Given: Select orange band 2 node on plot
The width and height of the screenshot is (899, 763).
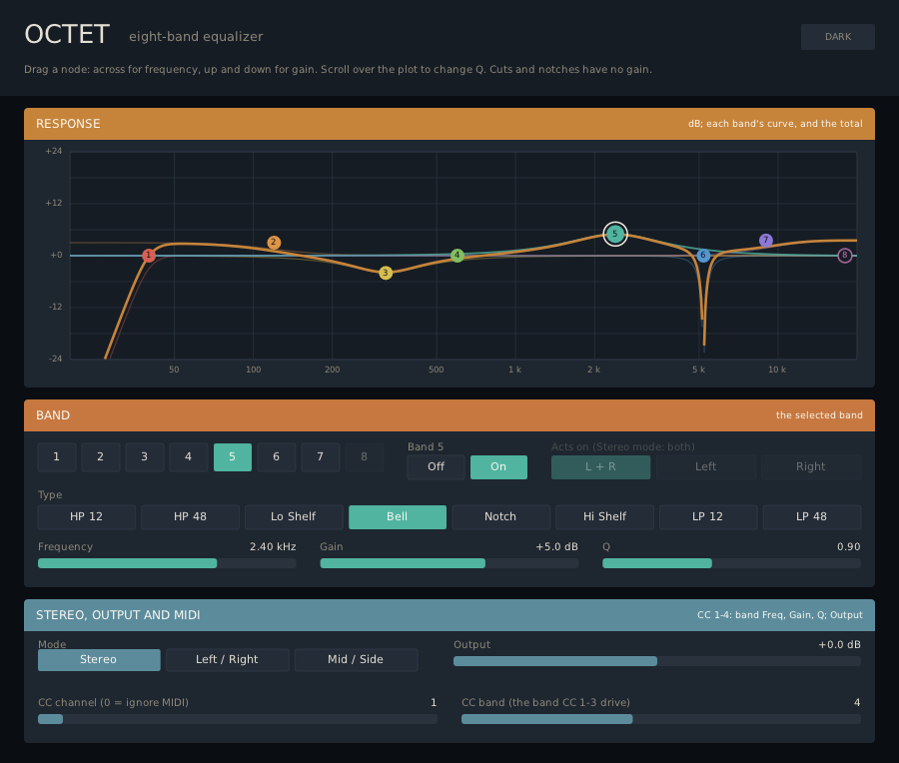Looking at the screenshot, I should pyautogui.click(x=274, y=243).
